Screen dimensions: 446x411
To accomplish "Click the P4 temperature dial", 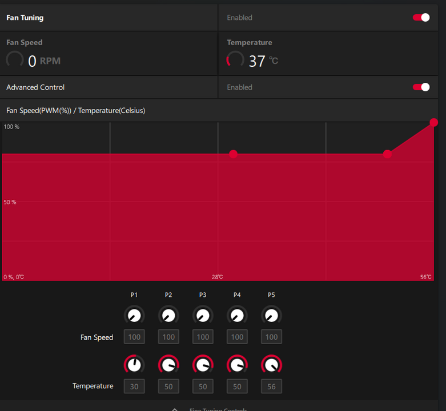I will (x=237, y=364).
